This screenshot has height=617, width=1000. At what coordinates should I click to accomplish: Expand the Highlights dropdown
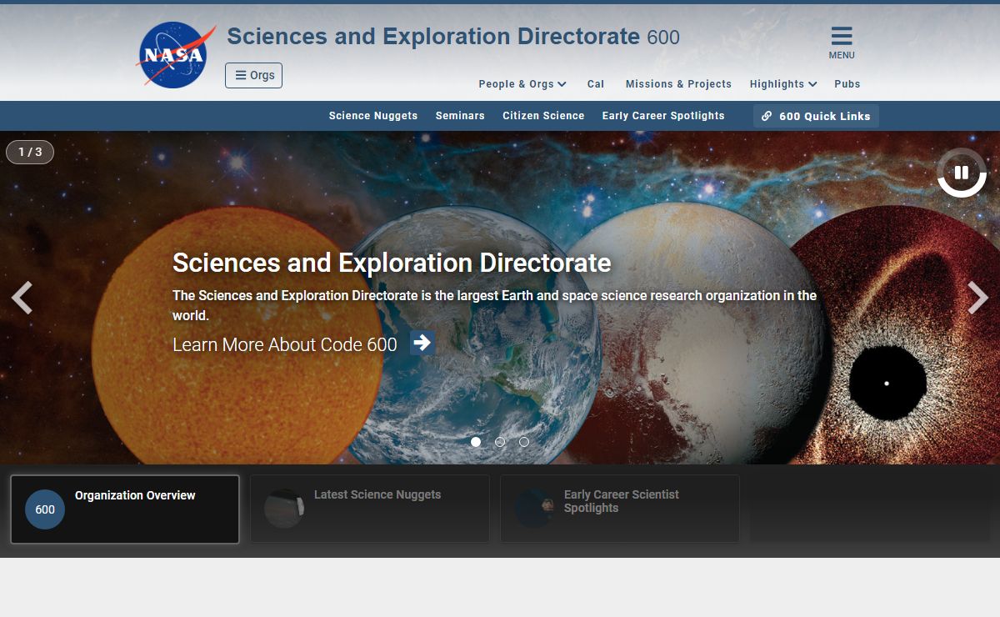pyautogui.click(x=783, y=84)
